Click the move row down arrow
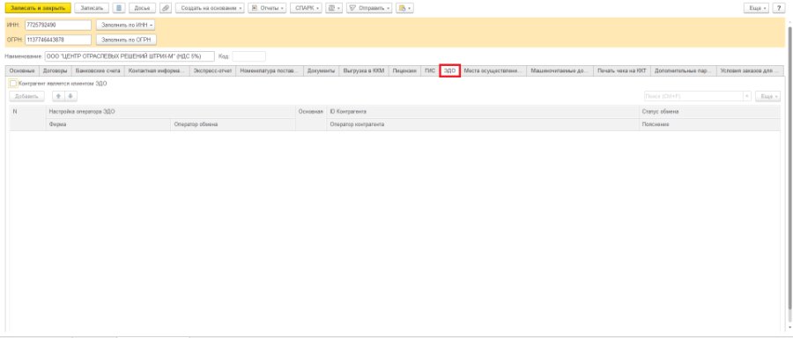Screen dimensions: 793x338 coord(70,96)
